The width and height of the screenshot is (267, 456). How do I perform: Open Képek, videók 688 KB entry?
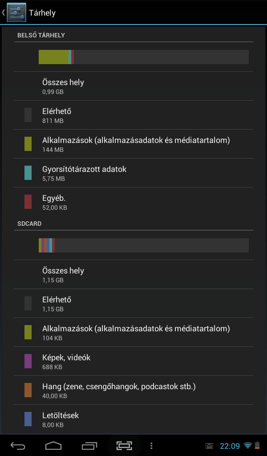click(133, 361)
